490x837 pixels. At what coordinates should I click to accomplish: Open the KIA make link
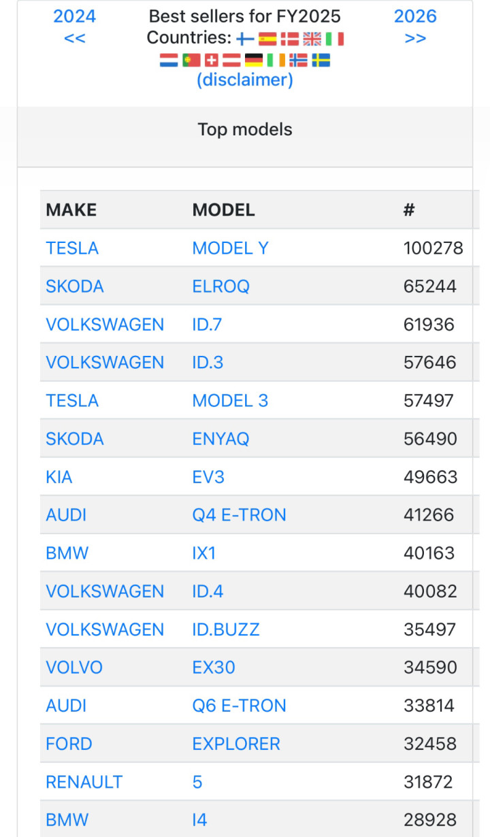[59, 477]
